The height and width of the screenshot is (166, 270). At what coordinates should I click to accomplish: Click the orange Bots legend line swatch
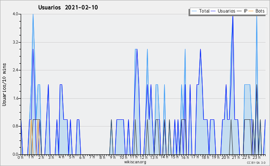pyautogui.click(x=251, y=11)
